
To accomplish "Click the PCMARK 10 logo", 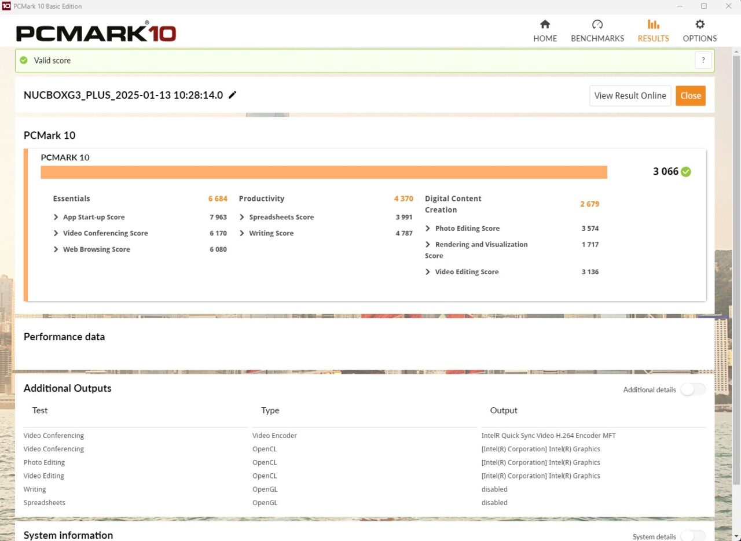I will click(x=96, y=33).
